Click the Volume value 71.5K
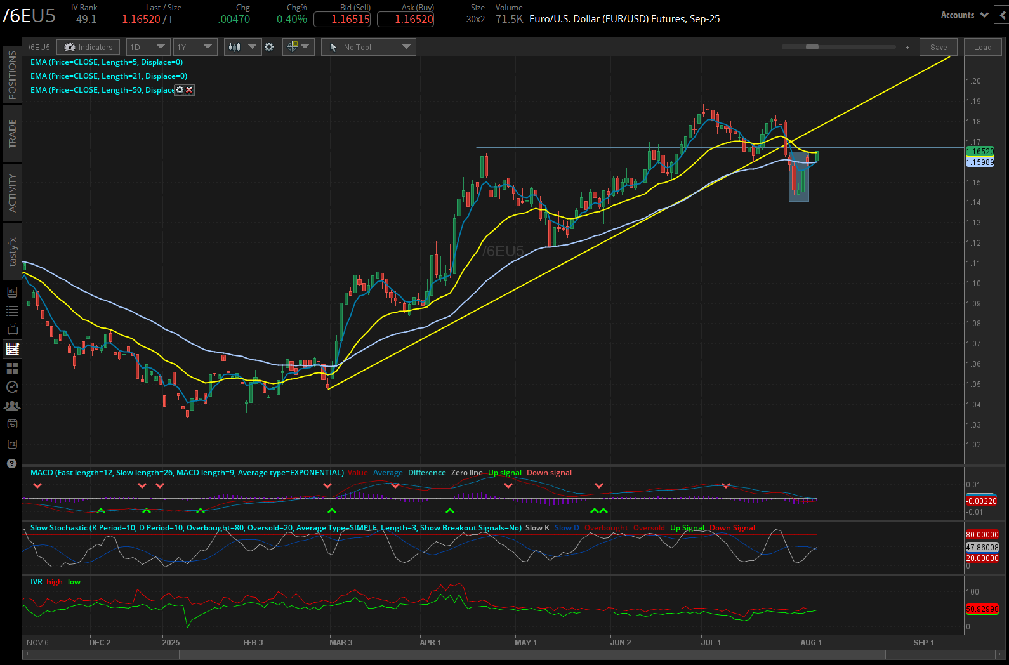 [x=510, y=19]
